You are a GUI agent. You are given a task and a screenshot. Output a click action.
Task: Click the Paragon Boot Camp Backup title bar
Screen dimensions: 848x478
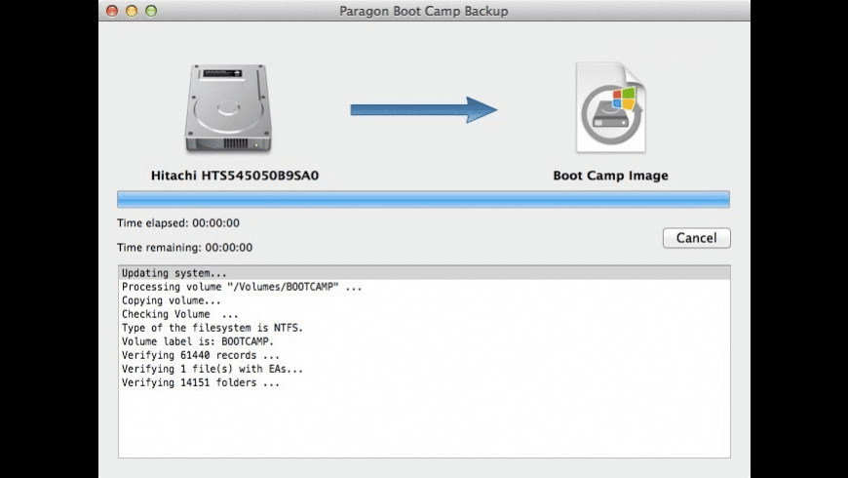click(424, 11)
